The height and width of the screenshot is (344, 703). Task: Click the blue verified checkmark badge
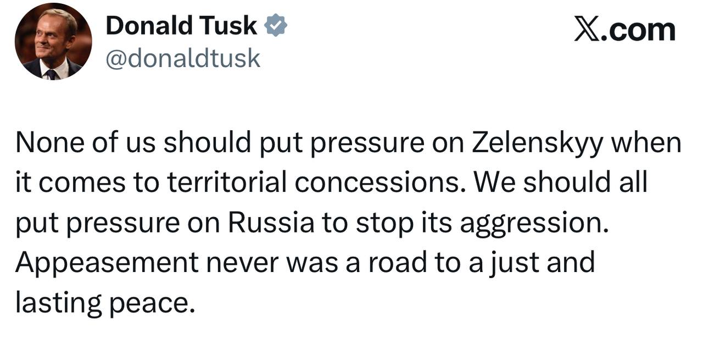276,26
